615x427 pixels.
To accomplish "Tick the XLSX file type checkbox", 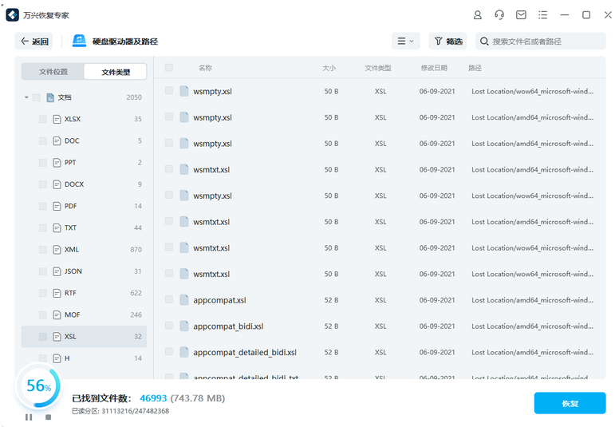I will pyautogui.click(x=43, y=119).
